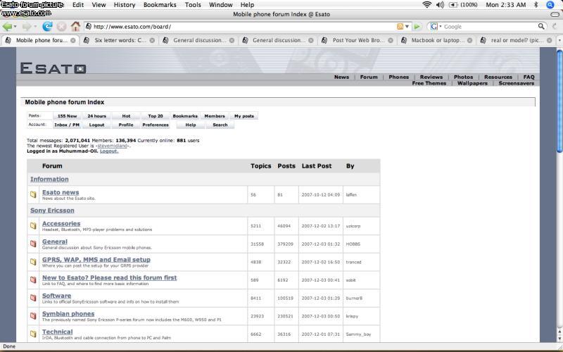Open the volume control in menu bar
The width and height of the screenshot is (563, 352).
[x=440, y=5]
